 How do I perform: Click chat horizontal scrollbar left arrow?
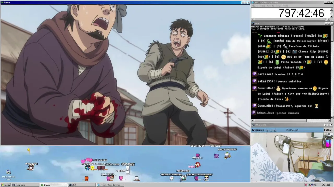tap(253, 121)
